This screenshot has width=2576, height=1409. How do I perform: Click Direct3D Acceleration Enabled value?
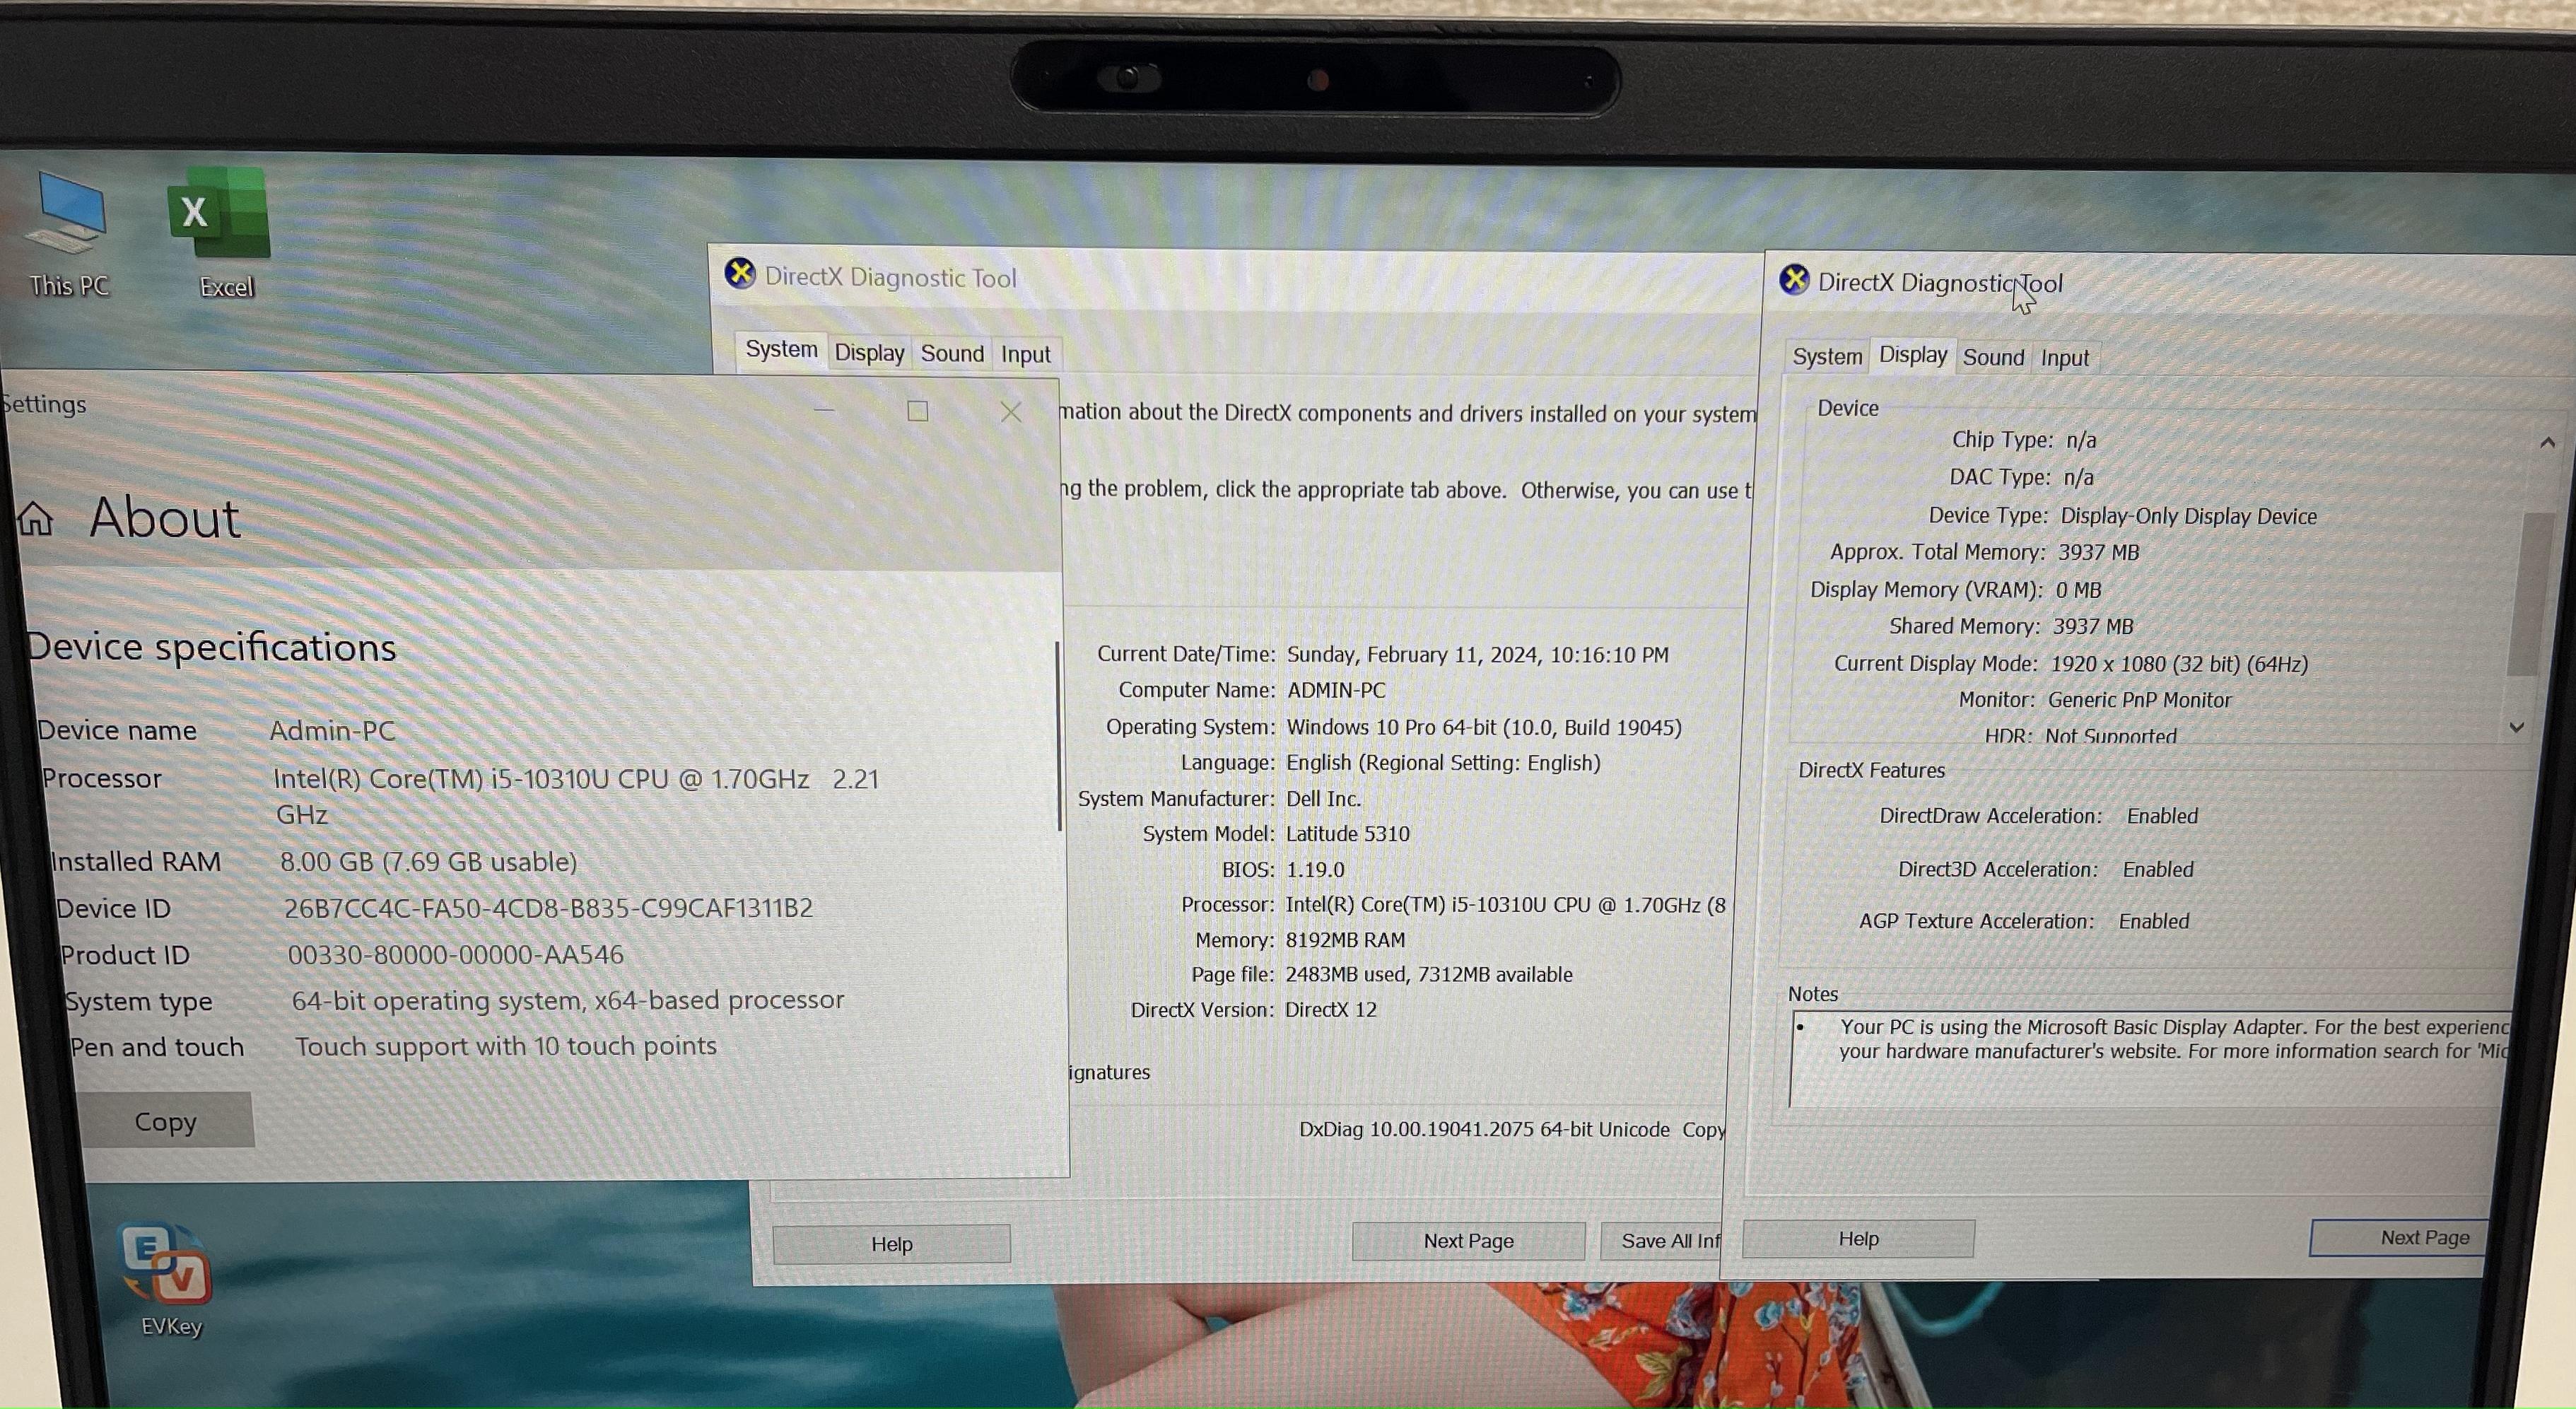[2158, 870]
